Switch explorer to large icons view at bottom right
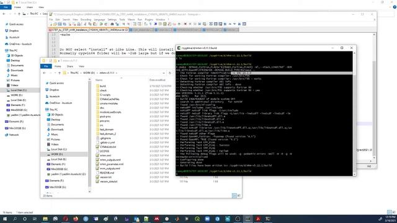 pos(239,196)
